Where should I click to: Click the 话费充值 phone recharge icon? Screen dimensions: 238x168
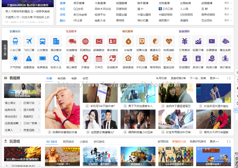click(142, 41)
